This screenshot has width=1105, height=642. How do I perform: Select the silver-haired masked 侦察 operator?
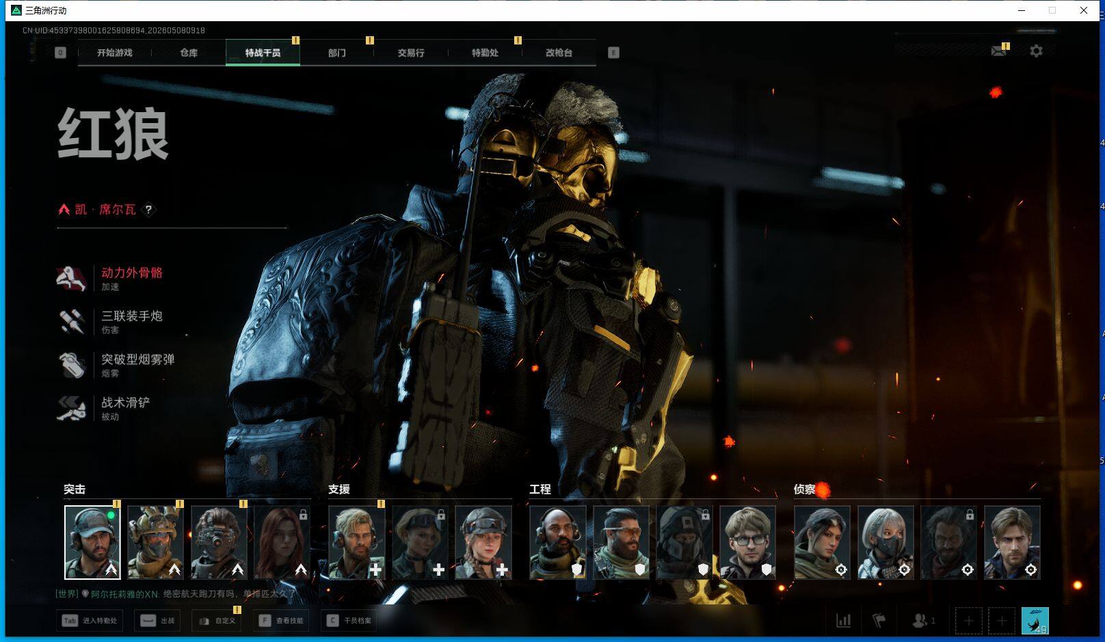click(x=886, y=542)
